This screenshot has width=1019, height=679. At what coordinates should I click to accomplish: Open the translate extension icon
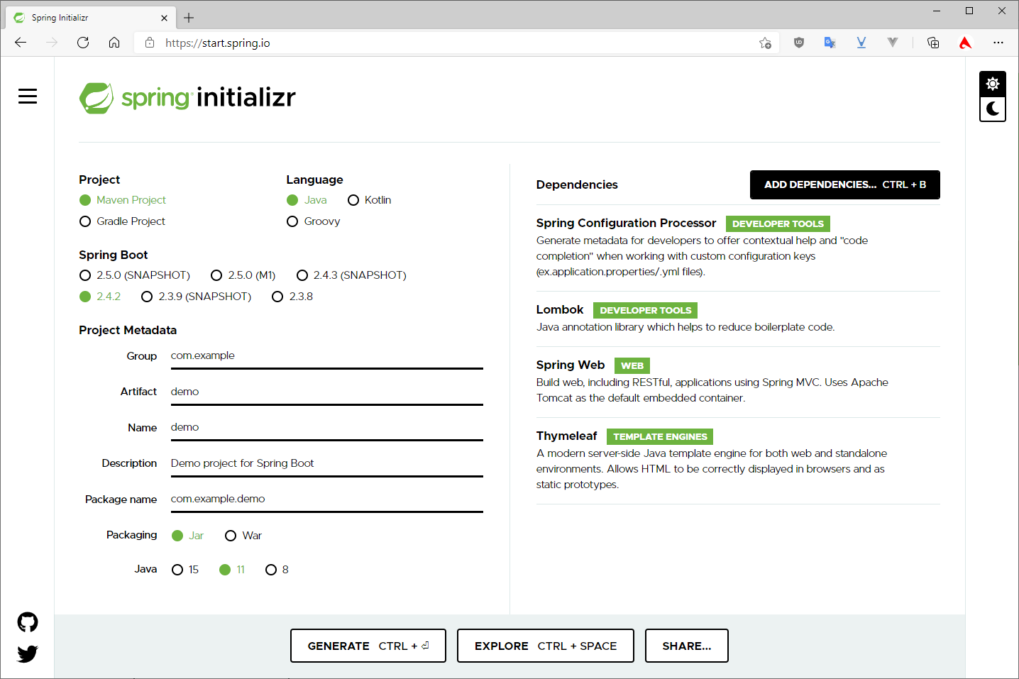[x=830, y=43]
